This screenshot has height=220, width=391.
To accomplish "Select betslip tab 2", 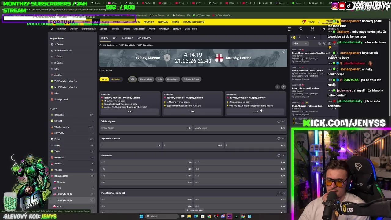I will coord(299,37).
